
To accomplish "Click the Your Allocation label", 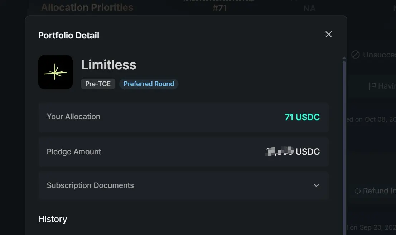I will (x=73, y=117).
